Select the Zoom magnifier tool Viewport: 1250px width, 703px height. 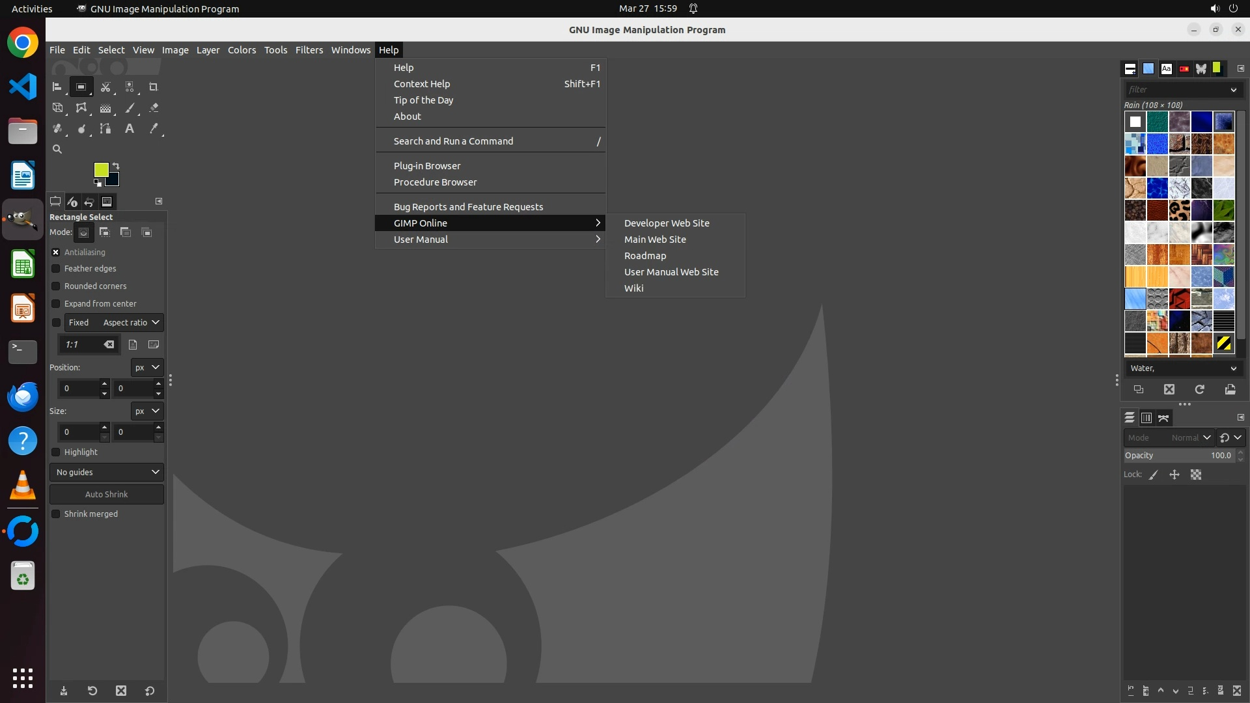point(57,149)
